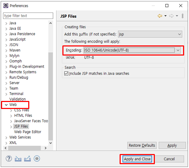
Task: Click the tree's scroll down arrow
Action: (x=51, y=143)
